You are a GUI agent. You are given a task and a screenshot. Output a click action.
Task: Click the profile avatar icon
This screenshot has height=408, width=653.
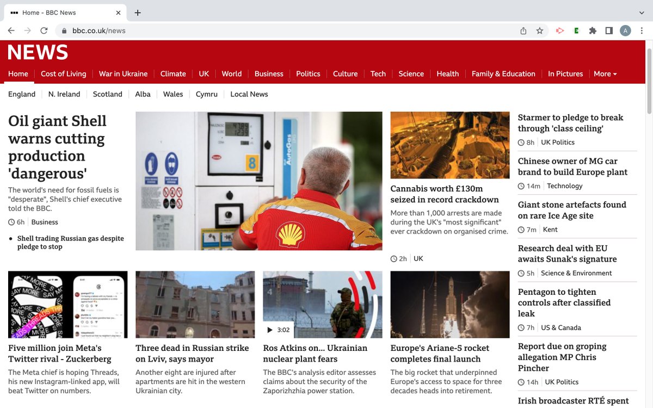pyautogui.click(x=625, y=30)
